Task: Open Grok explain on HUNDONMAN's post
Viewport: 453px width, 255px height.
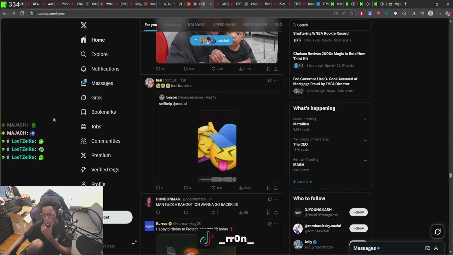Action: pyautogui.click(x=270, y=199)
